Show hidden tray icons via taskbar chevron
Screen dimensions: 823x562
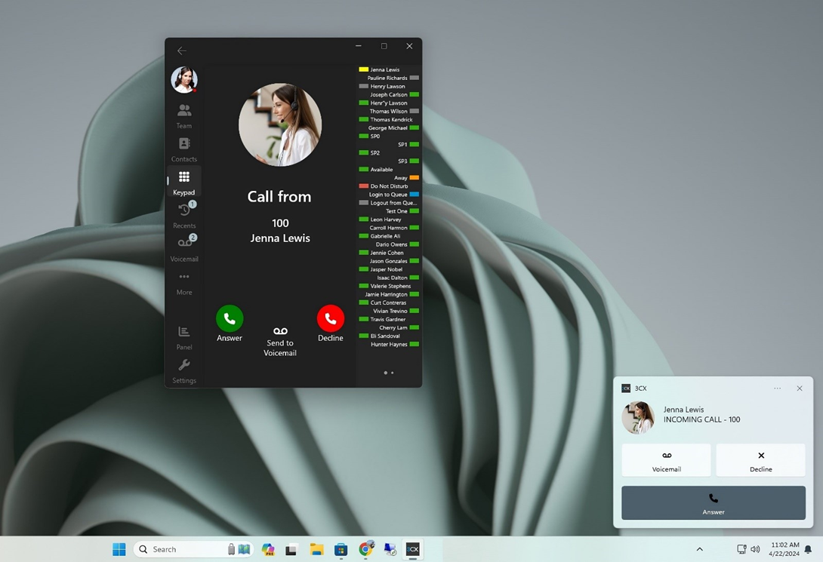(x=700, y=549)
